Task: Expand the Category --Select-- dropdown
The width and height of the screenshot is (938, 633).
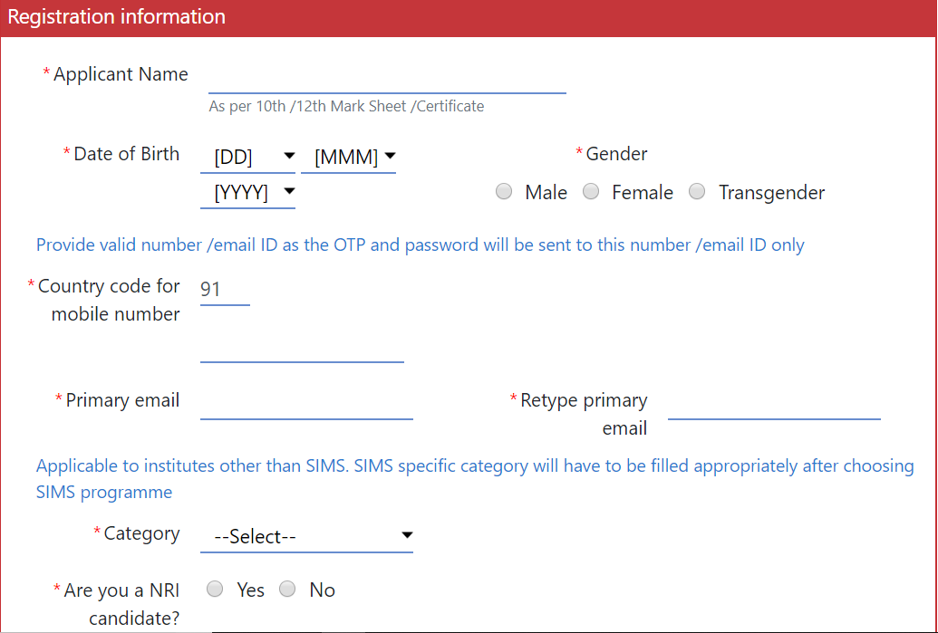Action: [306, 536]
